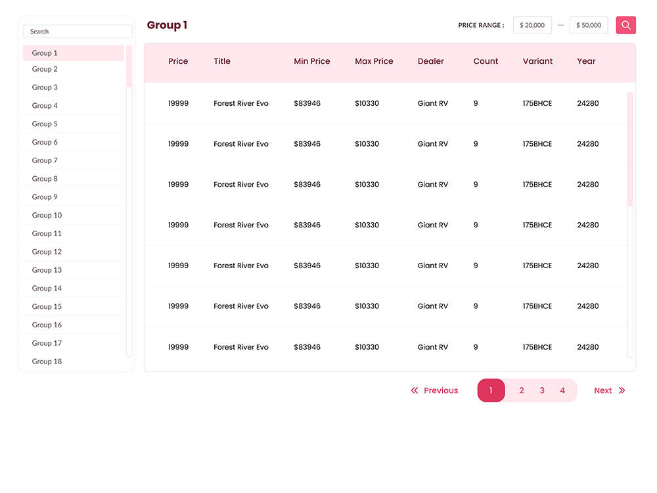Click the Variant column header

[537, 61]
